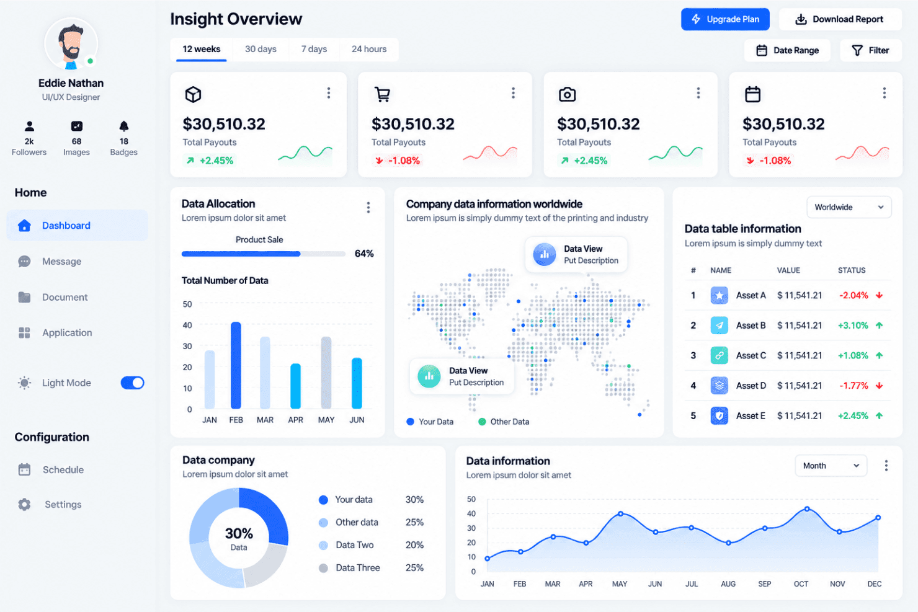This screenshot has height=612, width=918.
Task: Click the Asset B +3.10% status
Action: coord(853,326)
